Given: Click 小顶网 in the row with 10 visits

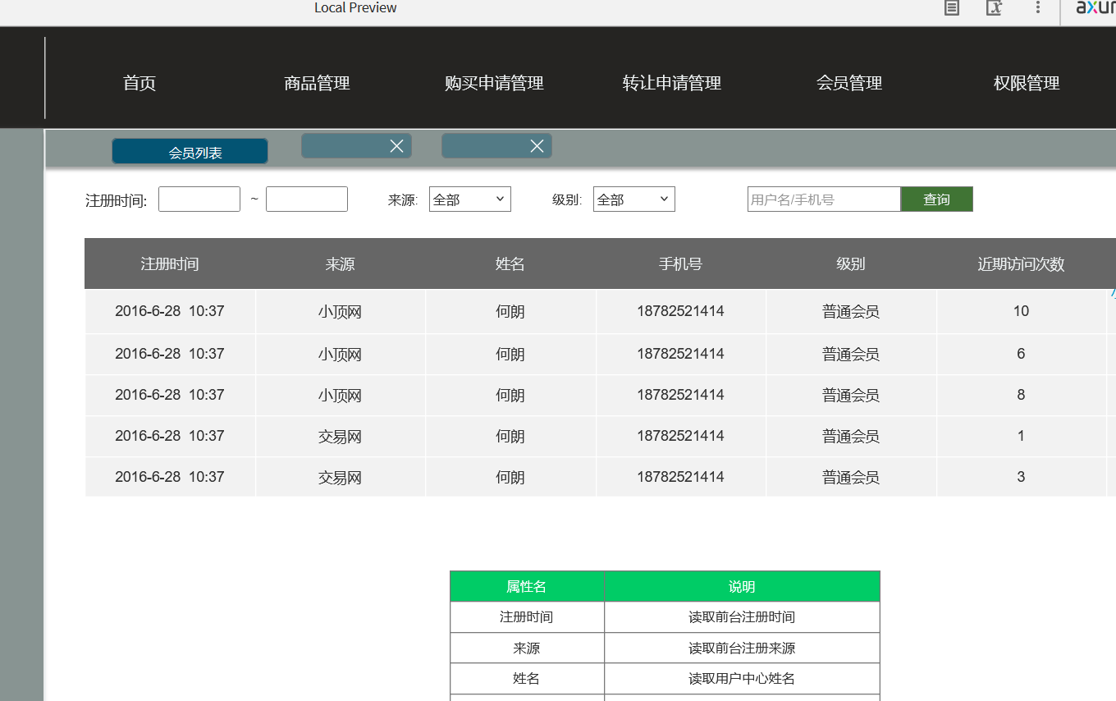Looking at the screenshot, I should click(340, 312).
